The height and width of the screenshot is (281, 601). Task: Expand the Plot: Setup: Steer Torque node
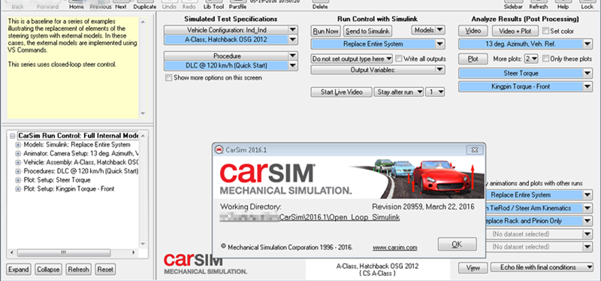click(x=18, y=180)
